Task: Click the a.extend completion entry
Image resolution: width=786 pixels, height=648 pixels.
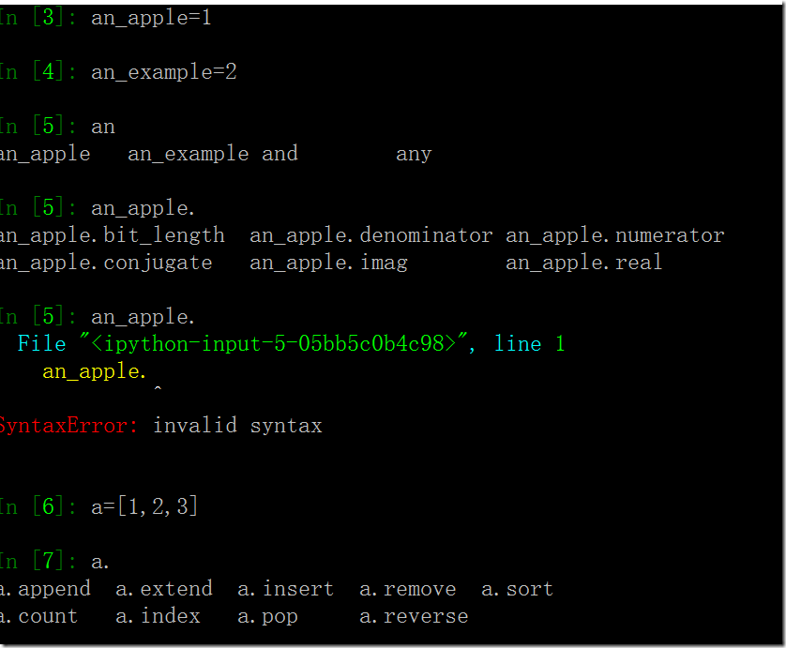Action: pos(164,589)
